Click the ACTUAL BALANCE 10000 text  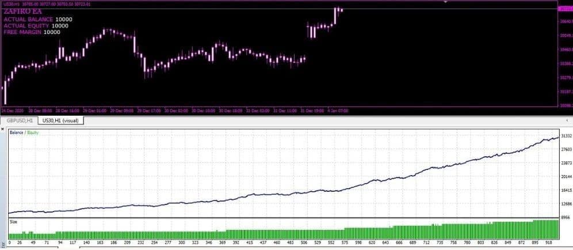click(x=38, y=20)
